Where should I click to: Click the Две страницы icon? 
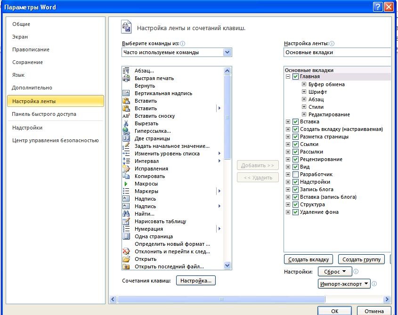coord(126,138)
